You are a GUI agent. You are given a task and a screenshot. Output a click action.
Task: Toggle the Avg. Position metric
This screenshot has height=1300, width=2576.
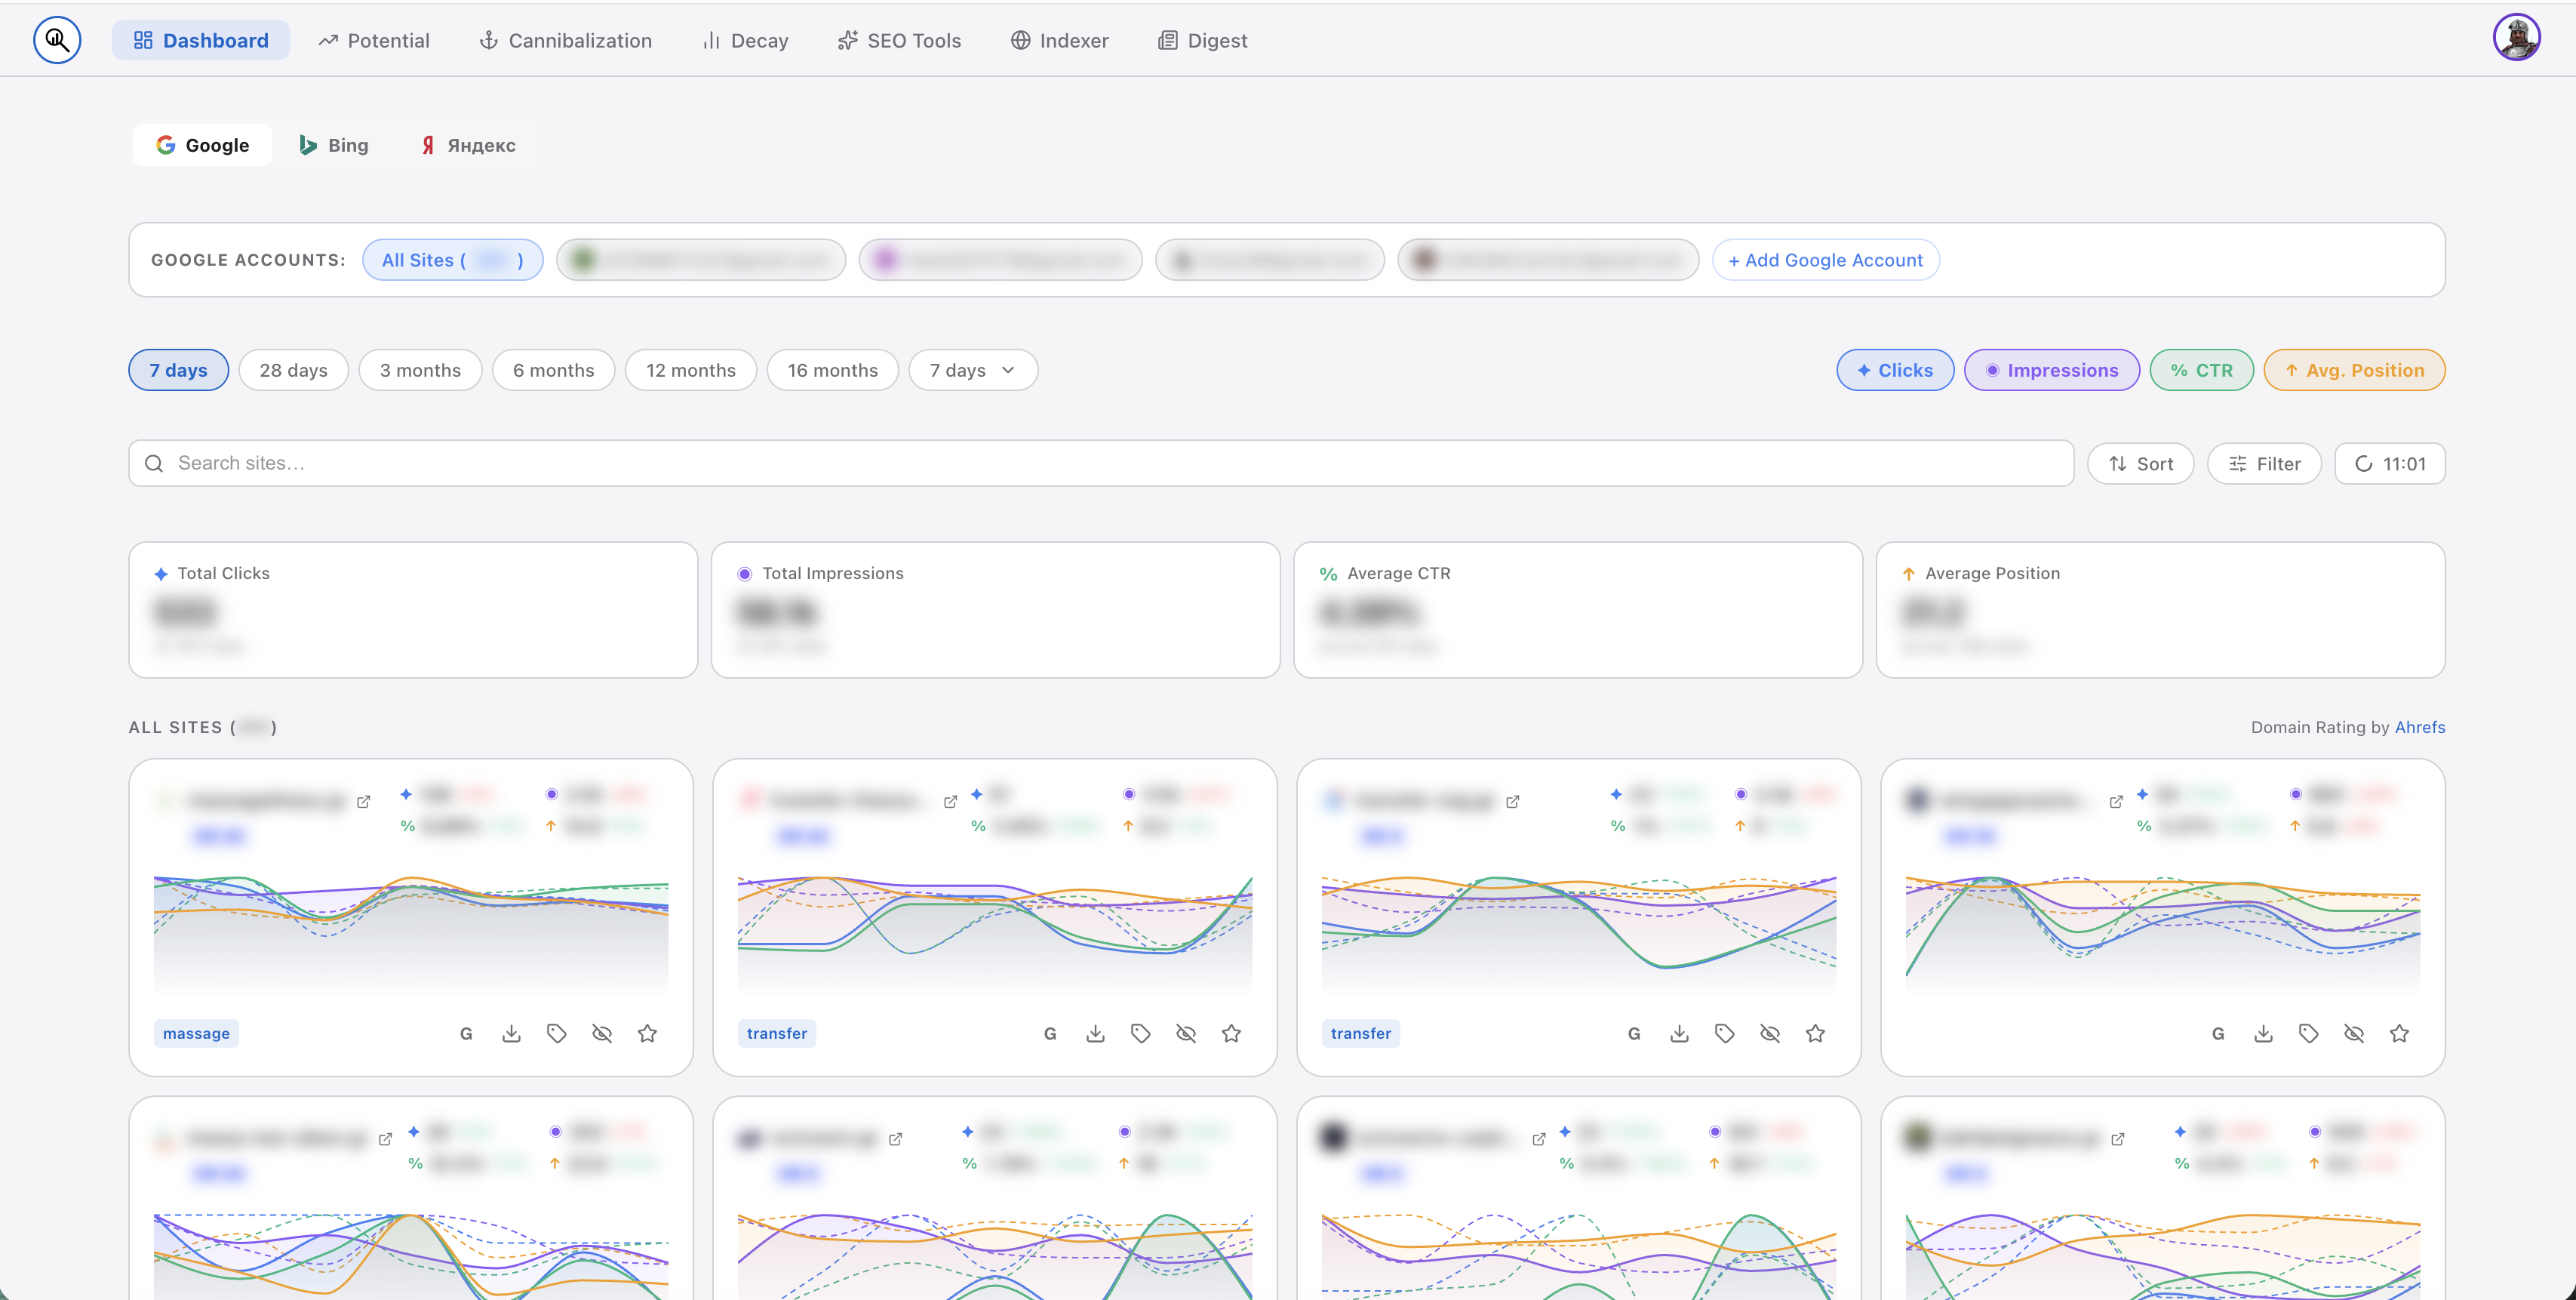[2355, 370]
